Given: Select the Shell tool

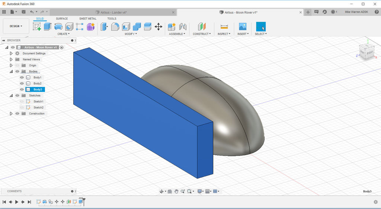Looking at the screenshot, I should pyautogui.click(x=126, y=26).
